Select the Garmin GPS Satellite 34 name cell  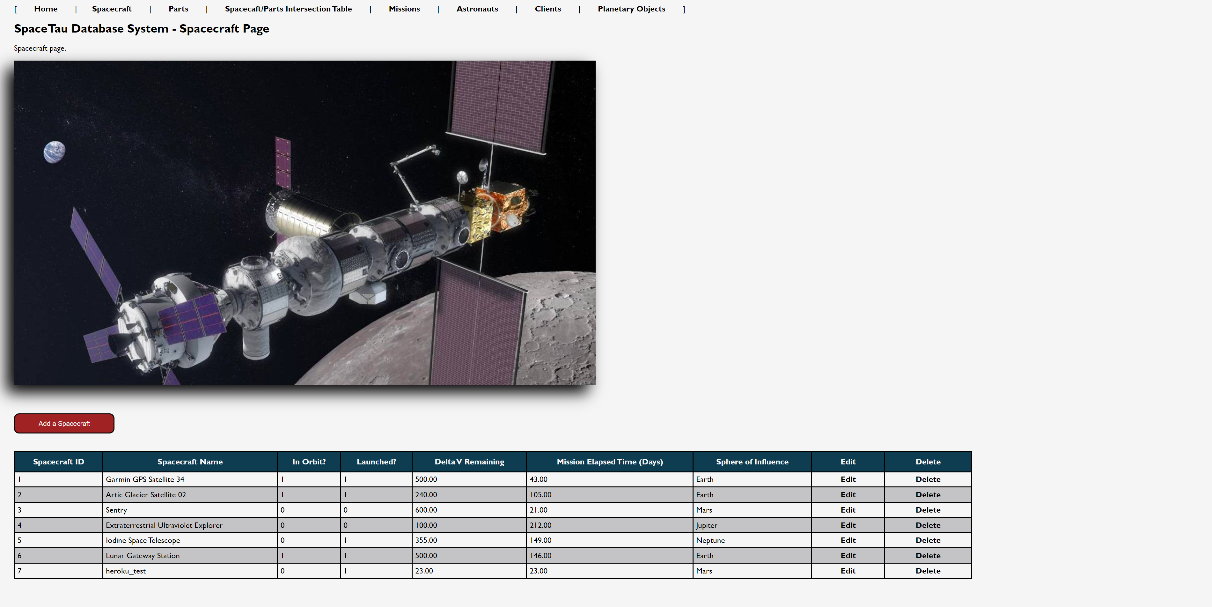pyautogui.click(x=190, y=479)
